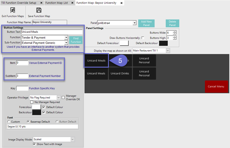The width and height of the screenshot is (230, 148).
Task: Switch to Till Function Override Setup tab
Action: click(x=19, y=3)
